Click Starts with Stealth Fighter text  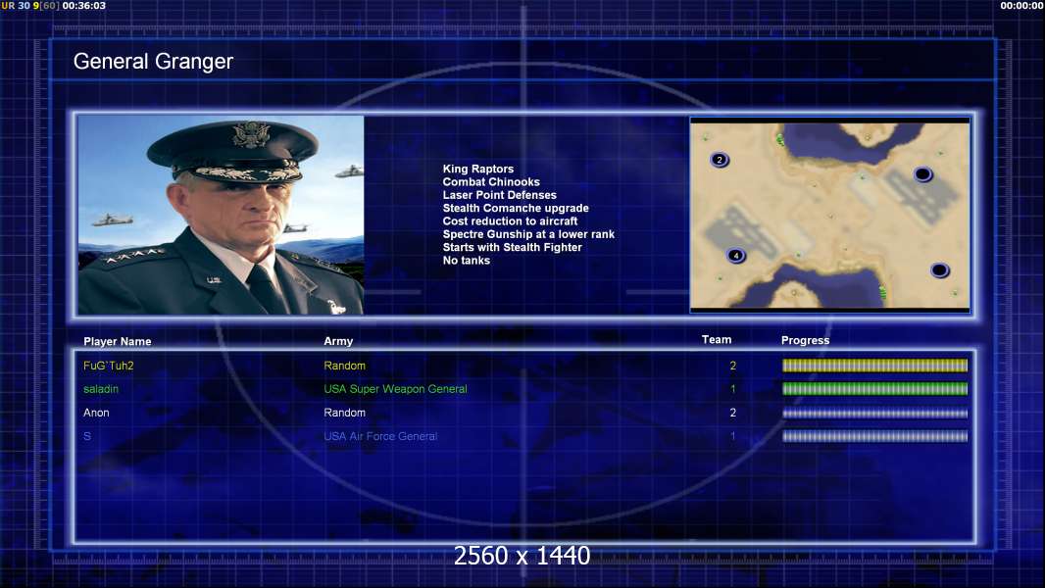pyautogui.click(x=512, y=247)
